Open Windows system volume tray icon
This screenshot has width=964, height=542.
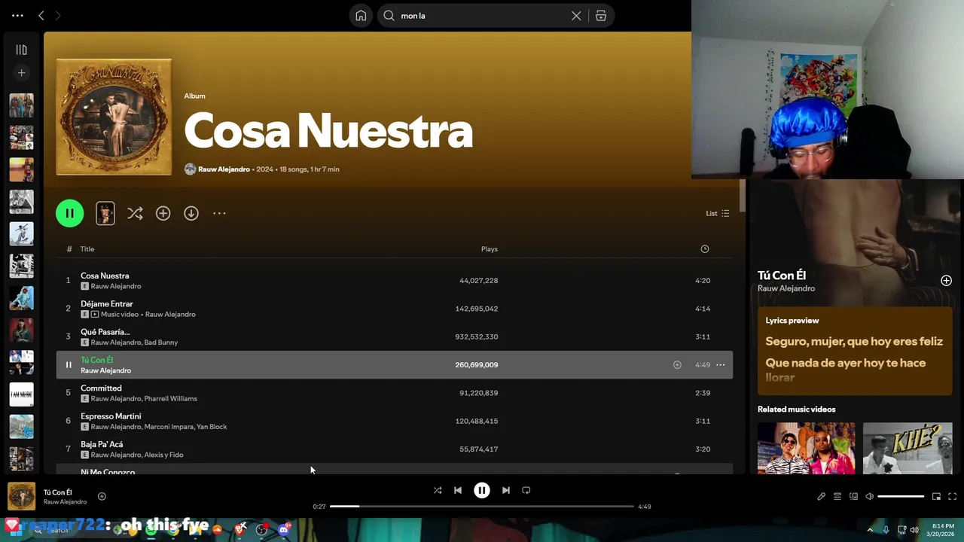click(x=914, y=530)
